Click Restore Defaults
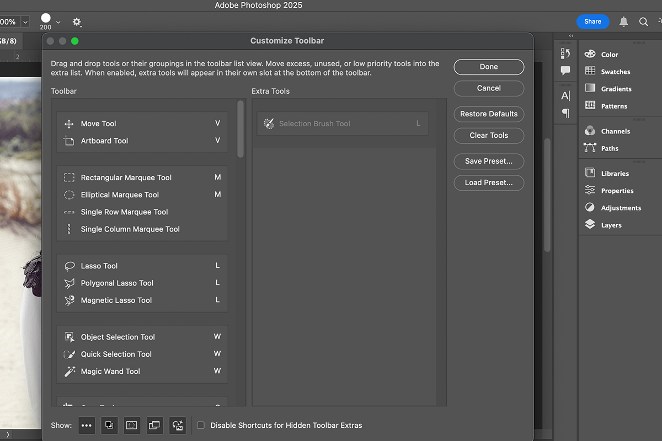The height and width of the screenshot is (441, 662). pos(489,114)
